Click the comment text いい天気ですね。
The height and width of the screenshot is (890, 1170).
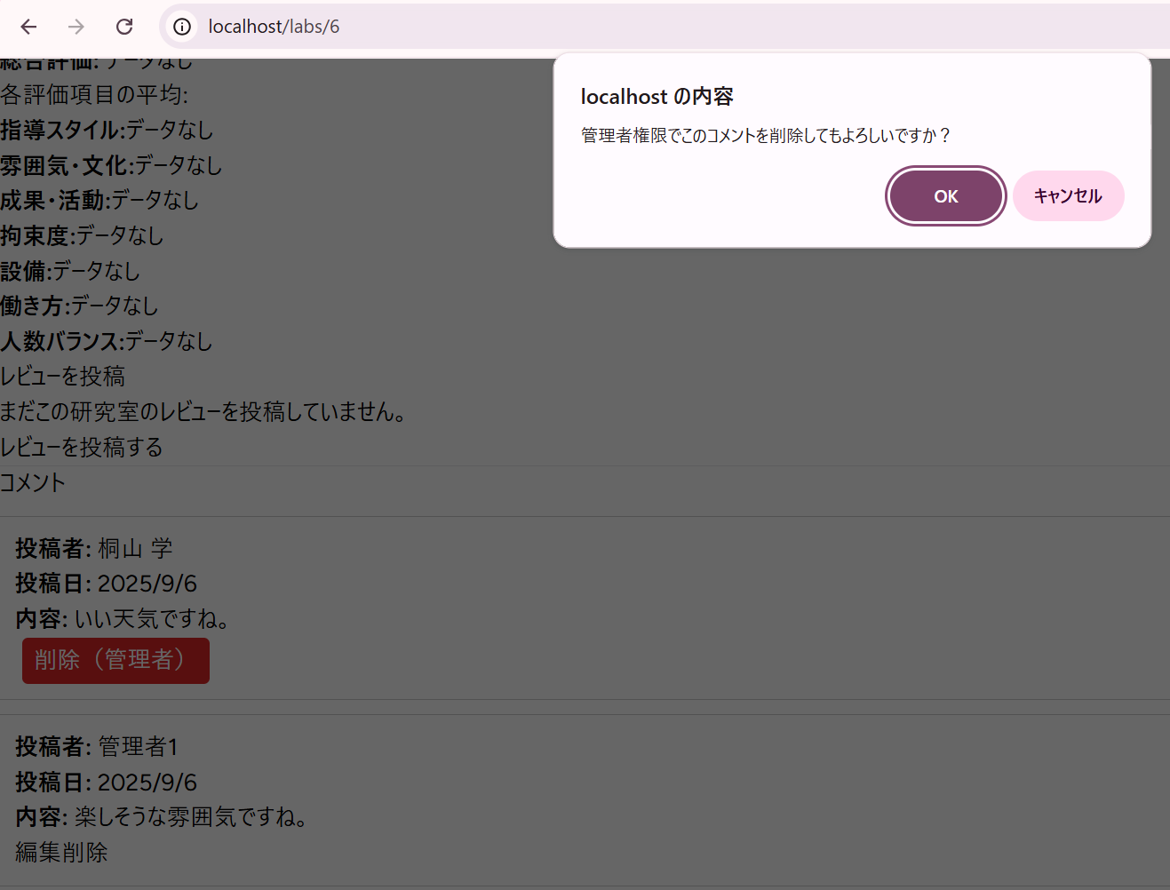pos(151,618)
